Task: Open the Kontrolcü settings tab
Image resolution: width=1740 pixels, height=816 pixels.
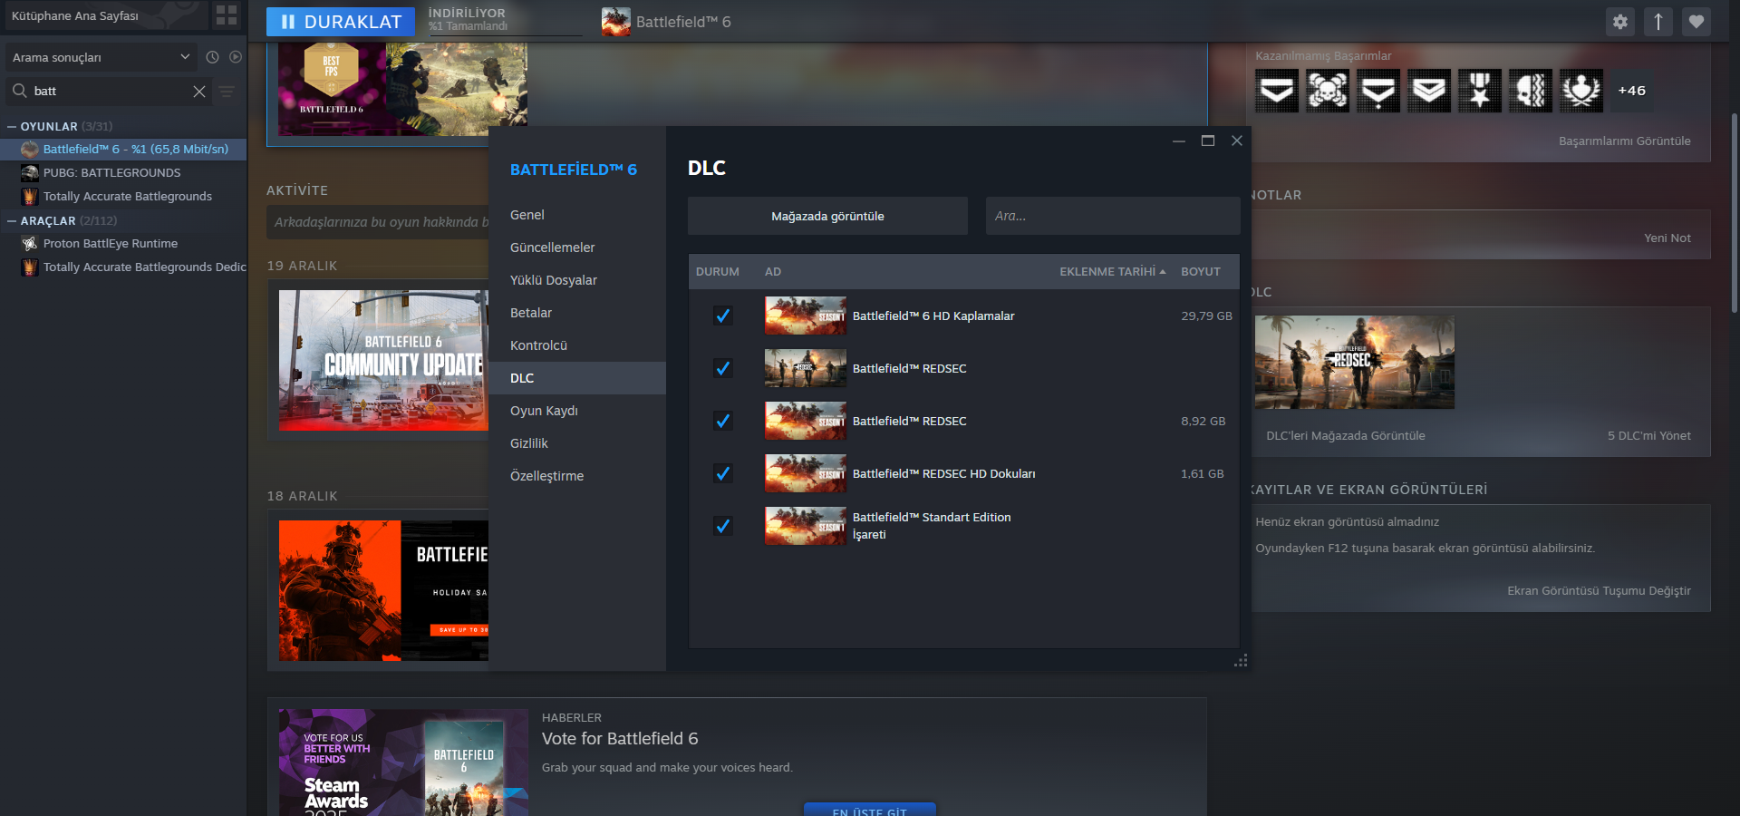Action: 577,345
